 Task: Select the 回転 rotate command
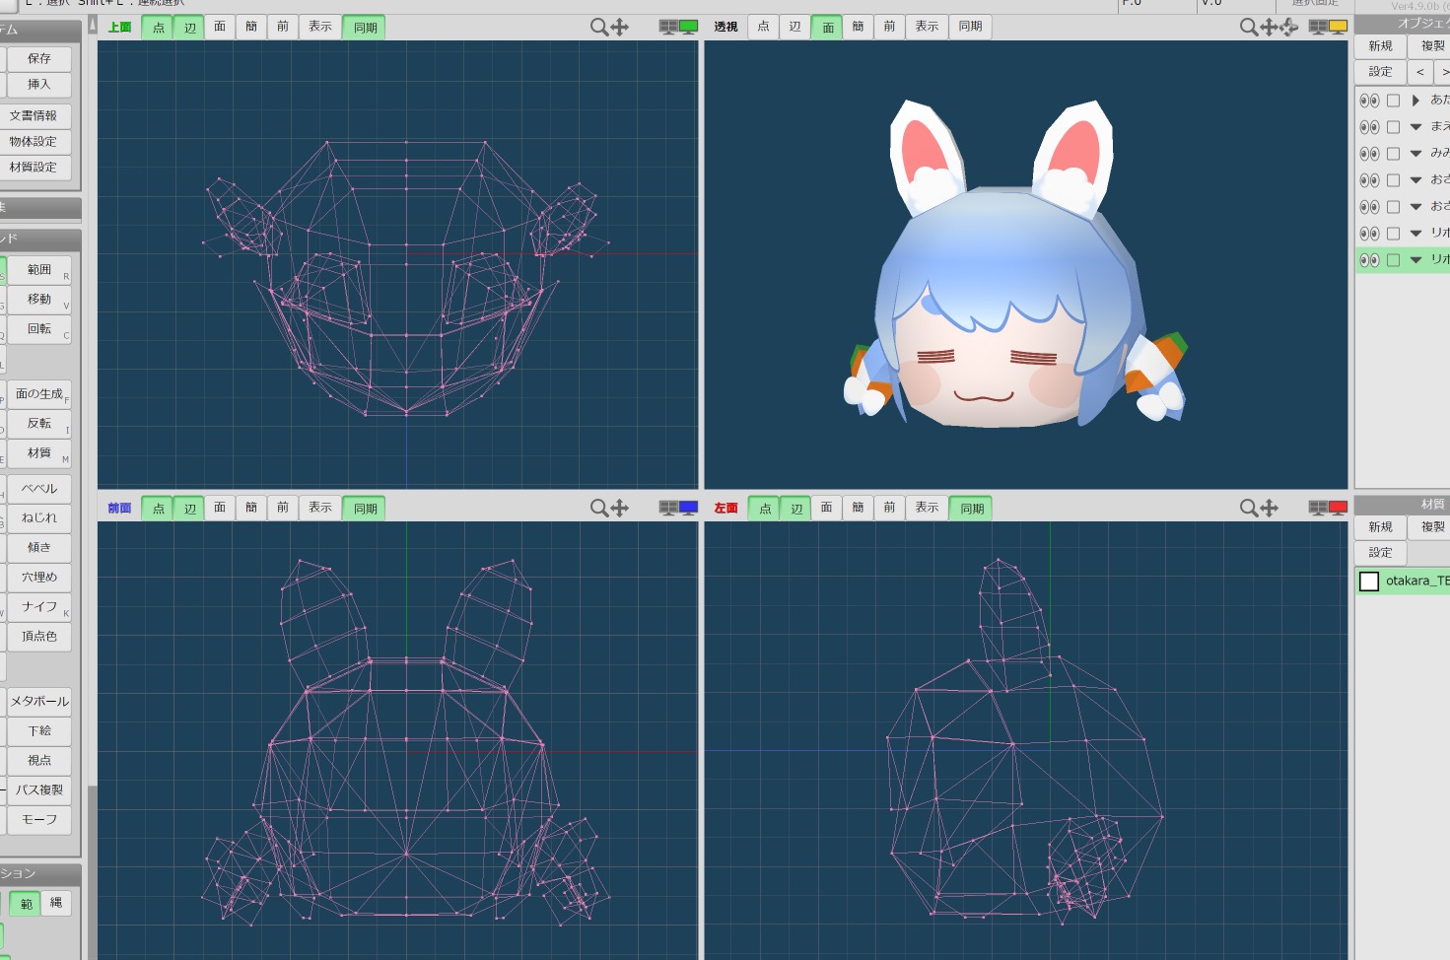point(39,329)
